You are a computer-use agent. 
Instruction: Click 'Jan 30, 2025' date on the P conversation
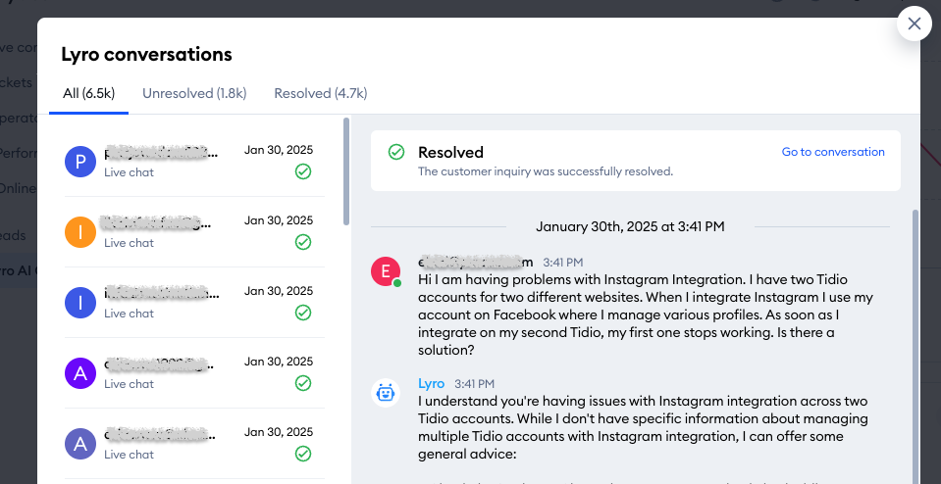(279, 150)
